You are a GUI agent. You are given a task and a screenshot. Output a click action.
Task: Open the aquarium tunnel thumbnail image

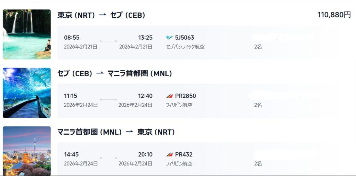27,93
